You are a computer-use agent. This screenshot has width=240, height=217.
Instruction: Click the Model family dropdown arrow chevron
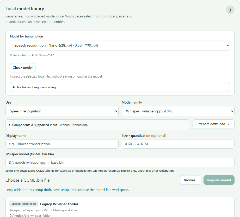(232, 111)
